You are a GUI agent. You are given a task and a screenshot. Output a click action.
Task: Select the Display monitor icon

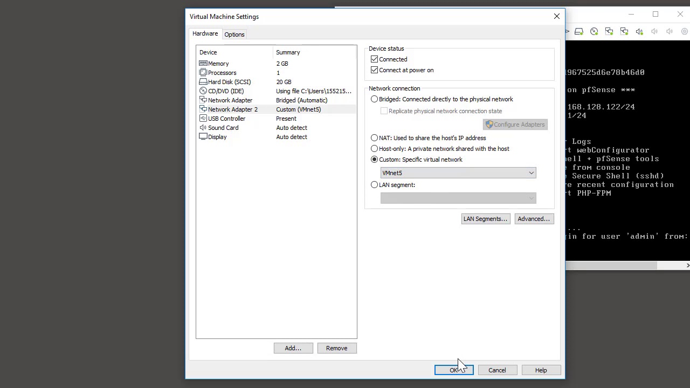pyautogui.click(x=203, y=137)
